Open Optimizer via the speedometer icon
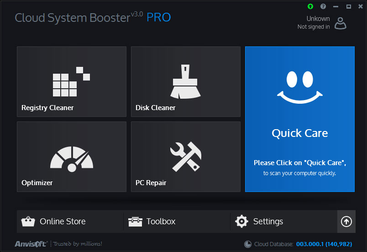The width and height of the screenshot is (367, 252). tap(71, 157)
